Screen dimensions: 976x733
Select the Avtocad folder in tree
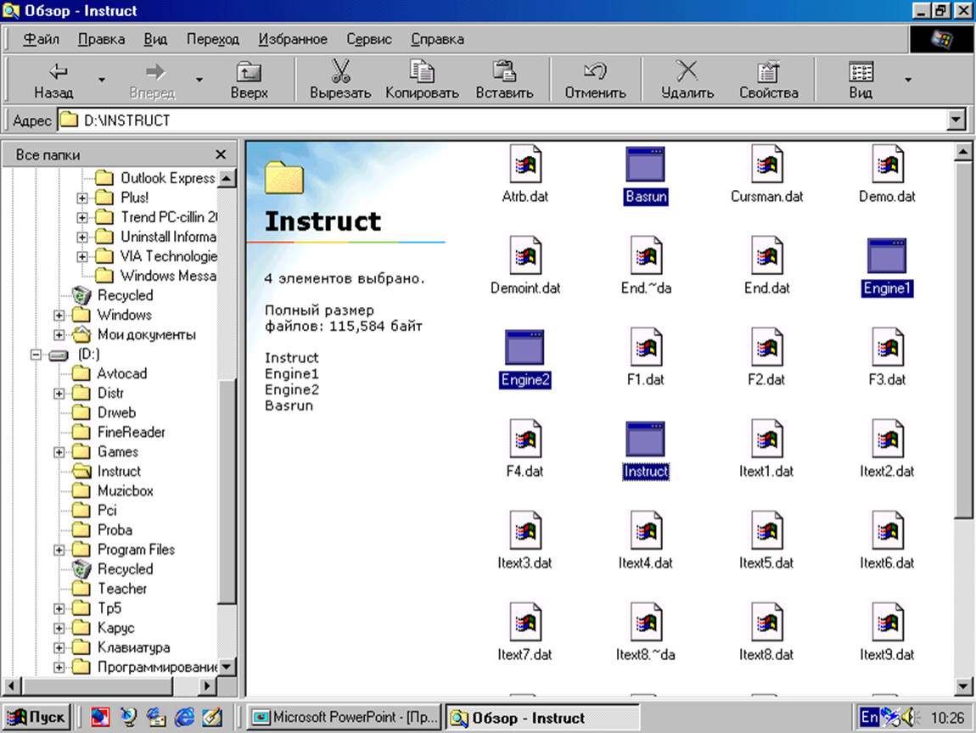(122, 374)
